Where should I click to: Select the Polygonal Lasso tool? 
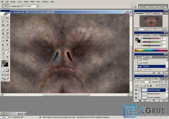3,22
